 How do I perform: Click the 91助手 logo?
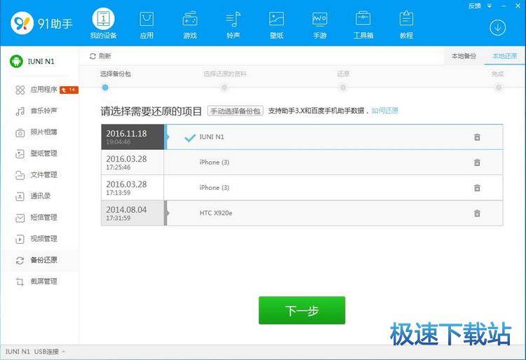pos(41,23)
